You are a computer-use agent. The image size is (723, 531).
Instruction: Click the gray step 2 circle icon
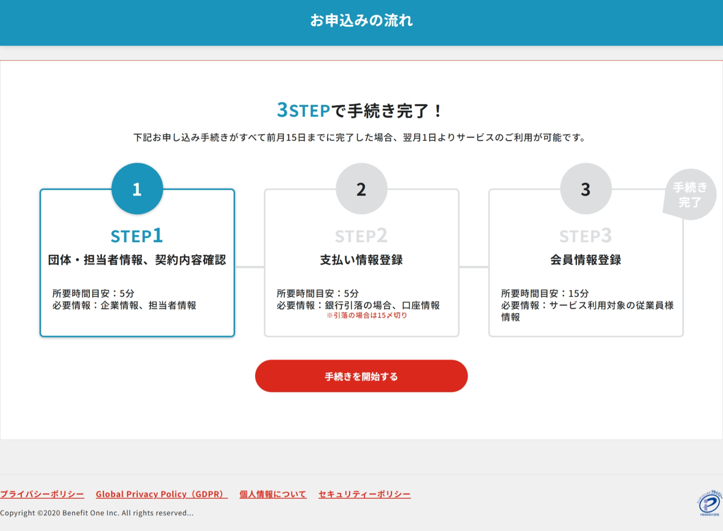(x=361, y=189)
